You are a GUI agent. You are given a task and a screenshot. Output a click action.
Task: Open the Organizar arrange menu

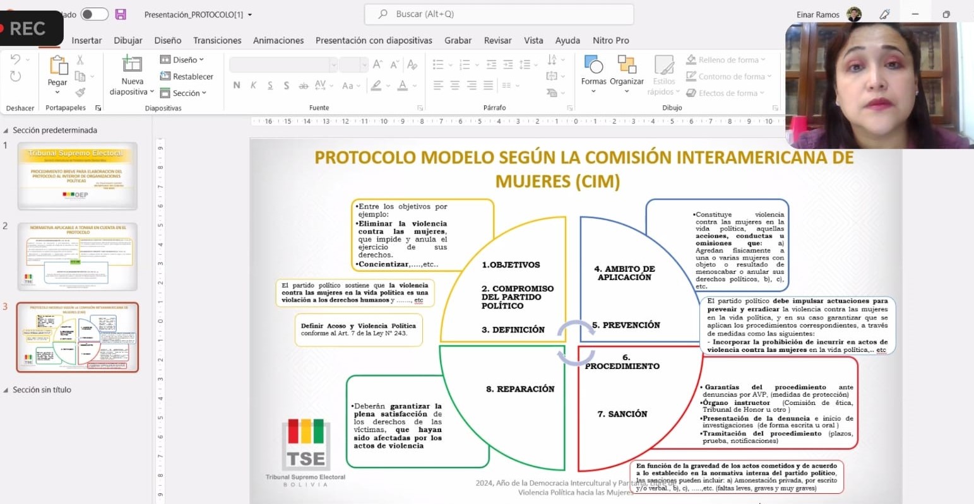pyautogui.click(x=626, y=66)
